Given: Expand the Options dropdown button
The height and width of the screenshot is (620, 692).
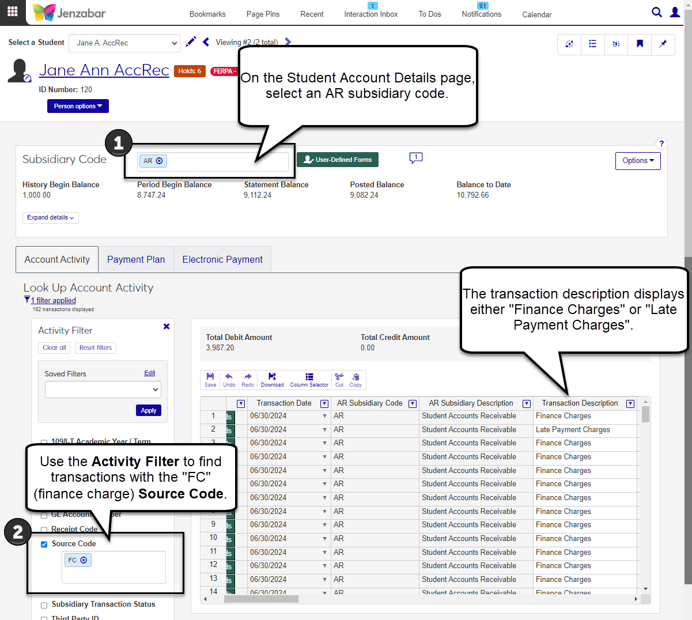Looking at the screenshot, I should tap(637, 161).
